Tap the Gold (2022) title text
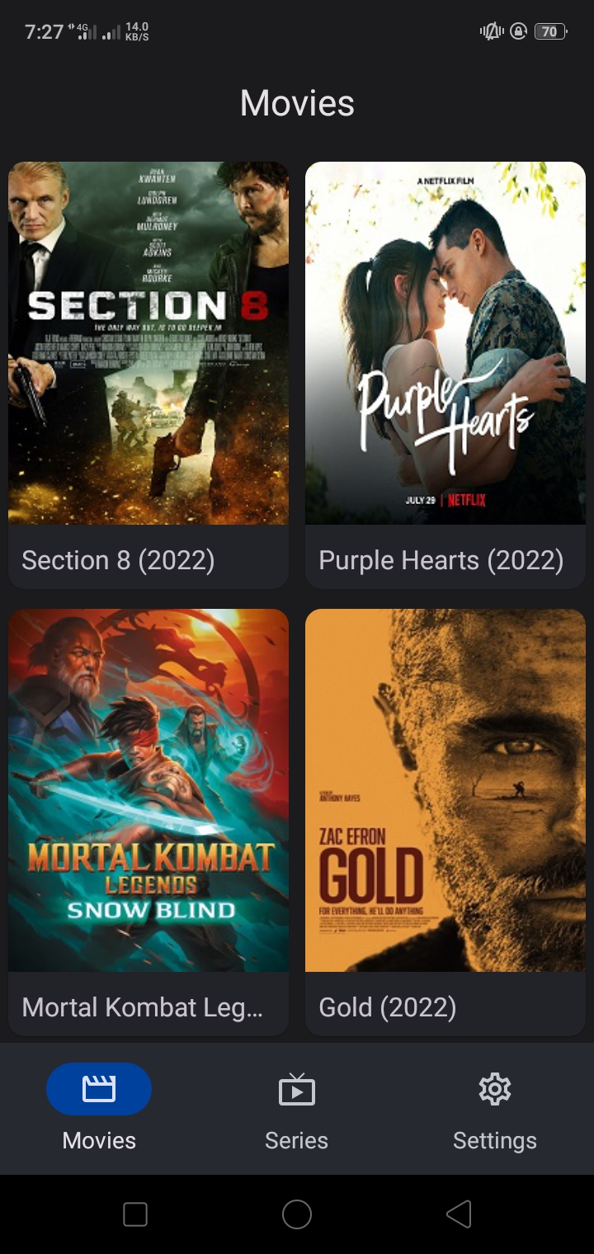Image resolution: width=594 pixels, height=1254 pixels. 388,1007
